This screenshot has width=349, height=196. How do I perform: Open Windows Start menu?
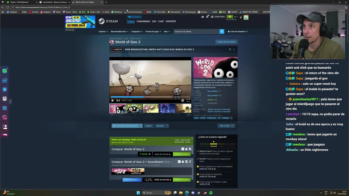pos(138,193)
